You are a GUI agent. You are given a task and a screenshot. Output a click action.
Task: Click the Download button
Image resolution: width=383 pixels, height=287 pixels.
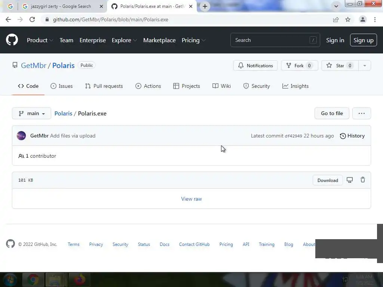(x=328, y=180)
